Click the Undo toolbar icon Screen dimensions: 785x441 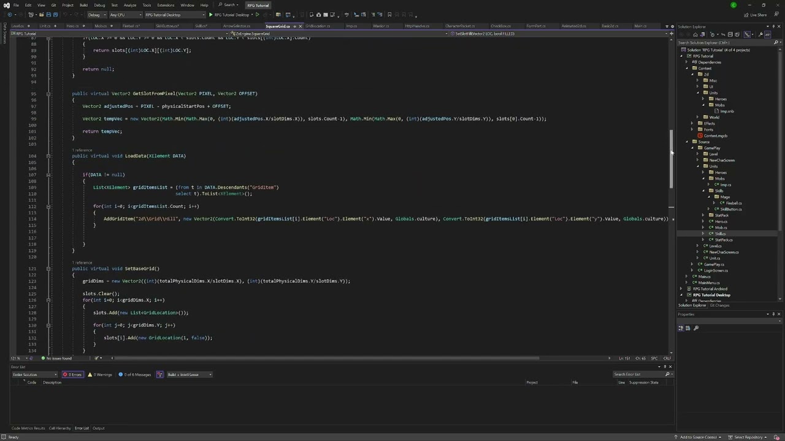click(x=66, y=15)
